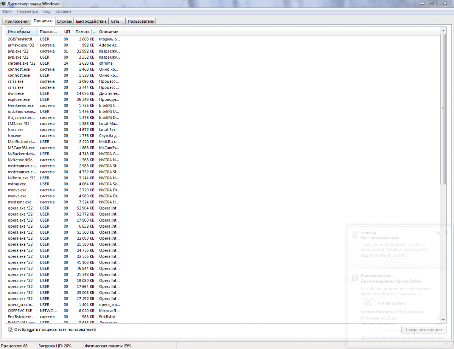The image size is (454, 349).
Task: Click the TuneUp stopwatch icon in notification
Action: pos(355,235)
